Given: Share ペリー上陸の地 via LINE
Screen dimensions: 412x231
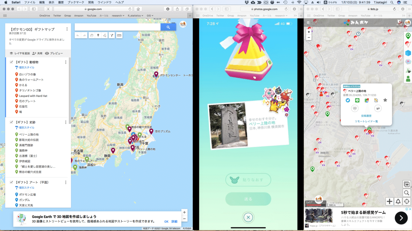Looking at the screenshot, I should coord(357,100).
